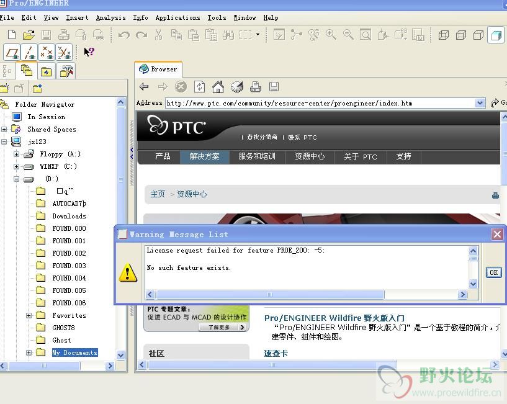Click the Redo arrow icon
The height and width of the screenshot is (404, 507).
tap(141, 35)
